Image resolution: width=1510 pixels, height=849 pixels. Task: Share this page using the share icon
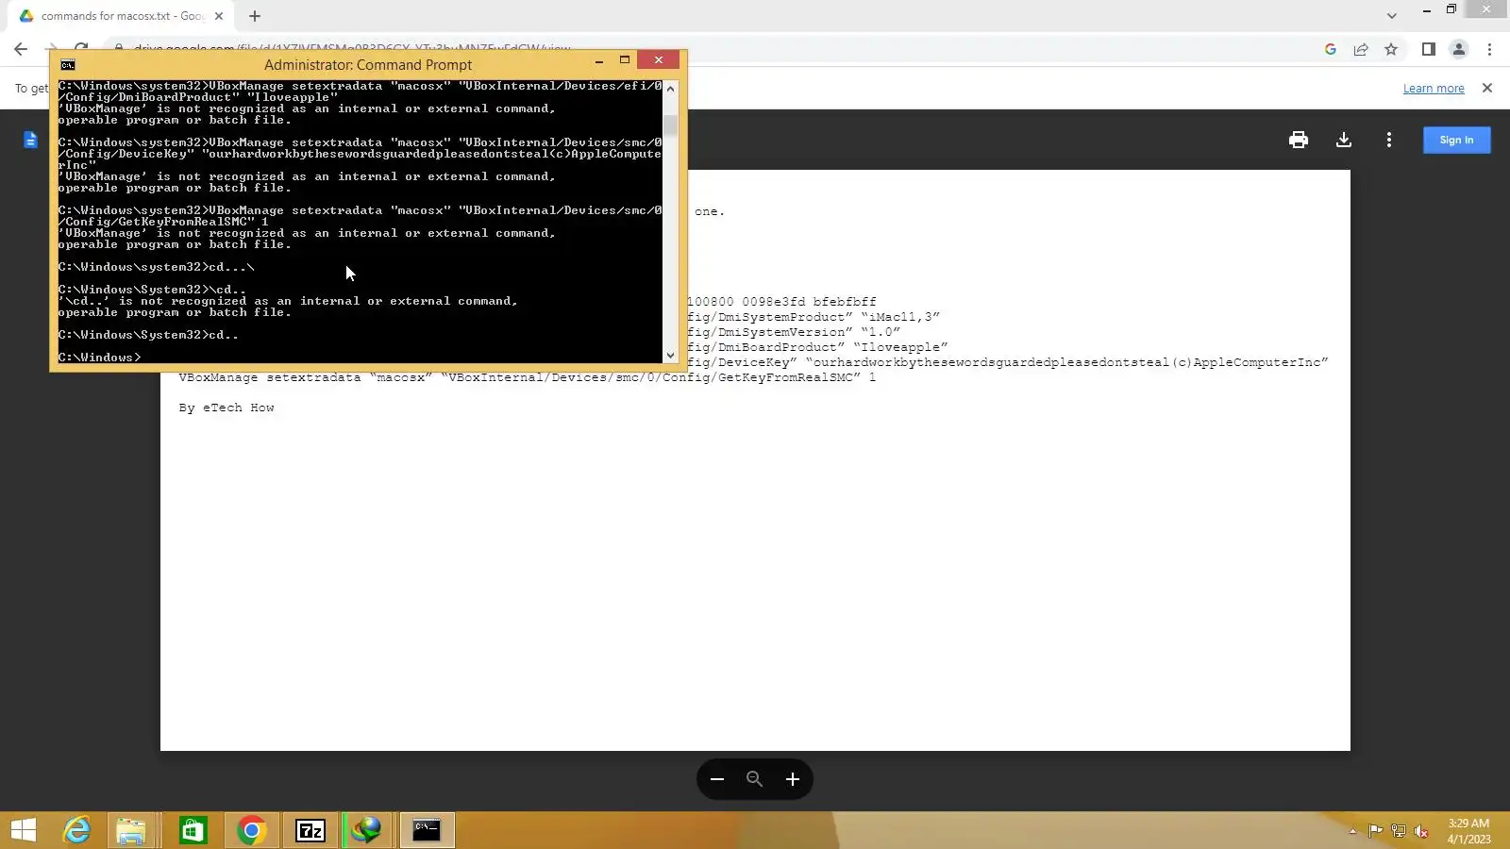[1361, 49]
